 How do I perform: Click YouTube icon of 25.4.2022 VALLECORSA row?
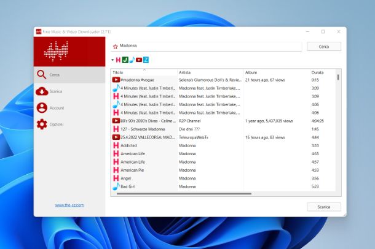click(x=116, y=137)
